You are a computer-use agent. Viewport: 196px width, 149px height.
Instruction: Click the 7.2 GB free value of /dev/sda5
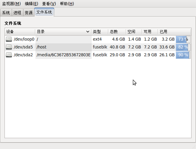coord(134,47)
